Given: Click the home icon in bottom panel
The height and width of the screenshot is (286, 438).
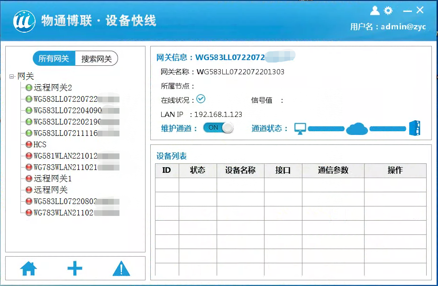Looking at the screenshot, I should 28,268.
